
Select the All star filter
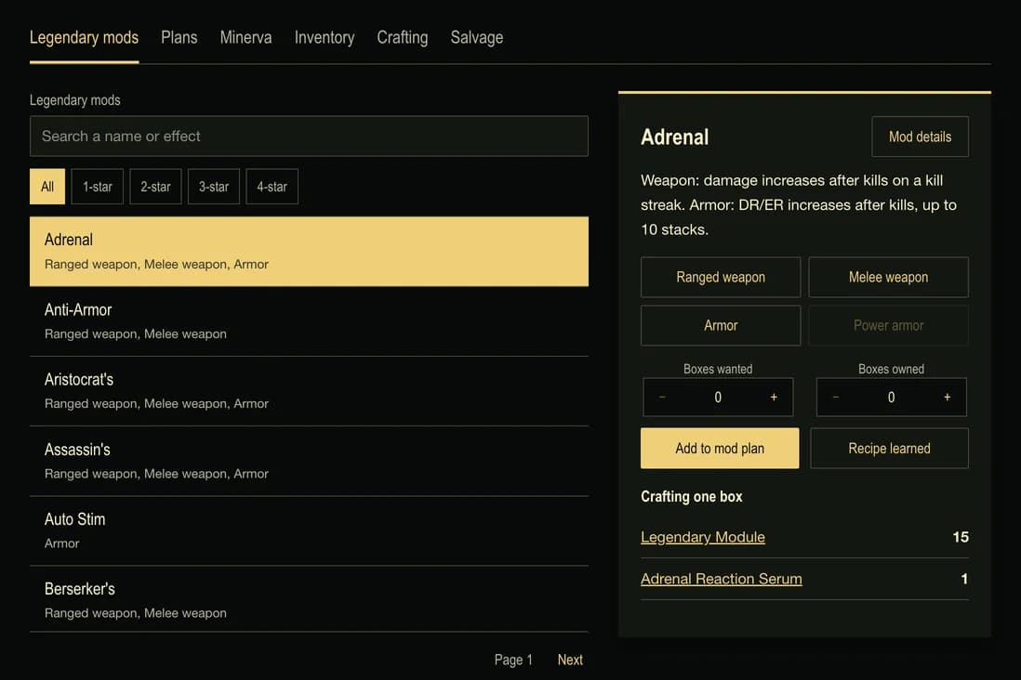[47, 187]
